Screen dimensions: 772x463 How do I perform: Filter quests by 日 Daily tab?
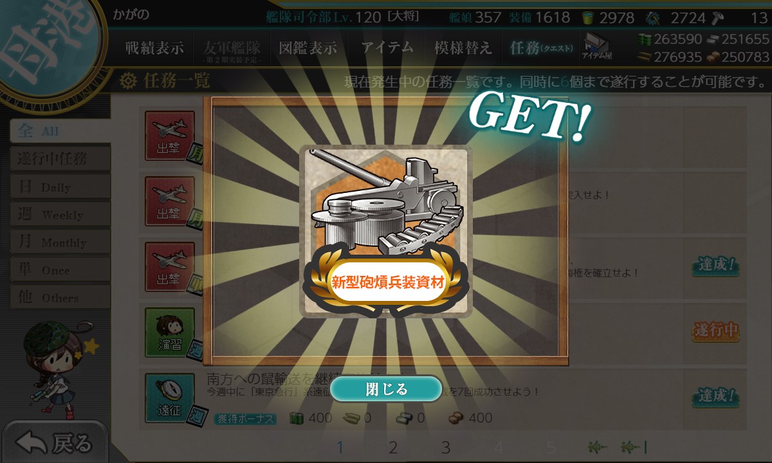point(59,186)
